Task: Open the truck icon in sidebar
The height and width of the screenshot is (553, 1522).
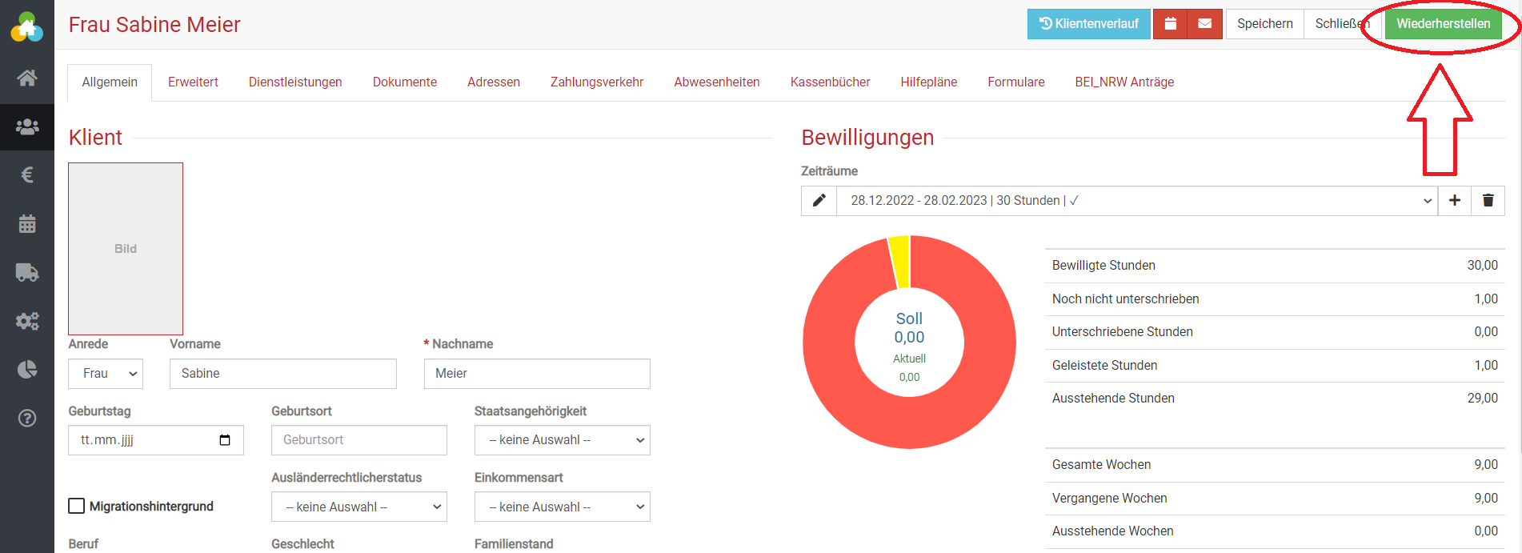Action: point(27,273)
